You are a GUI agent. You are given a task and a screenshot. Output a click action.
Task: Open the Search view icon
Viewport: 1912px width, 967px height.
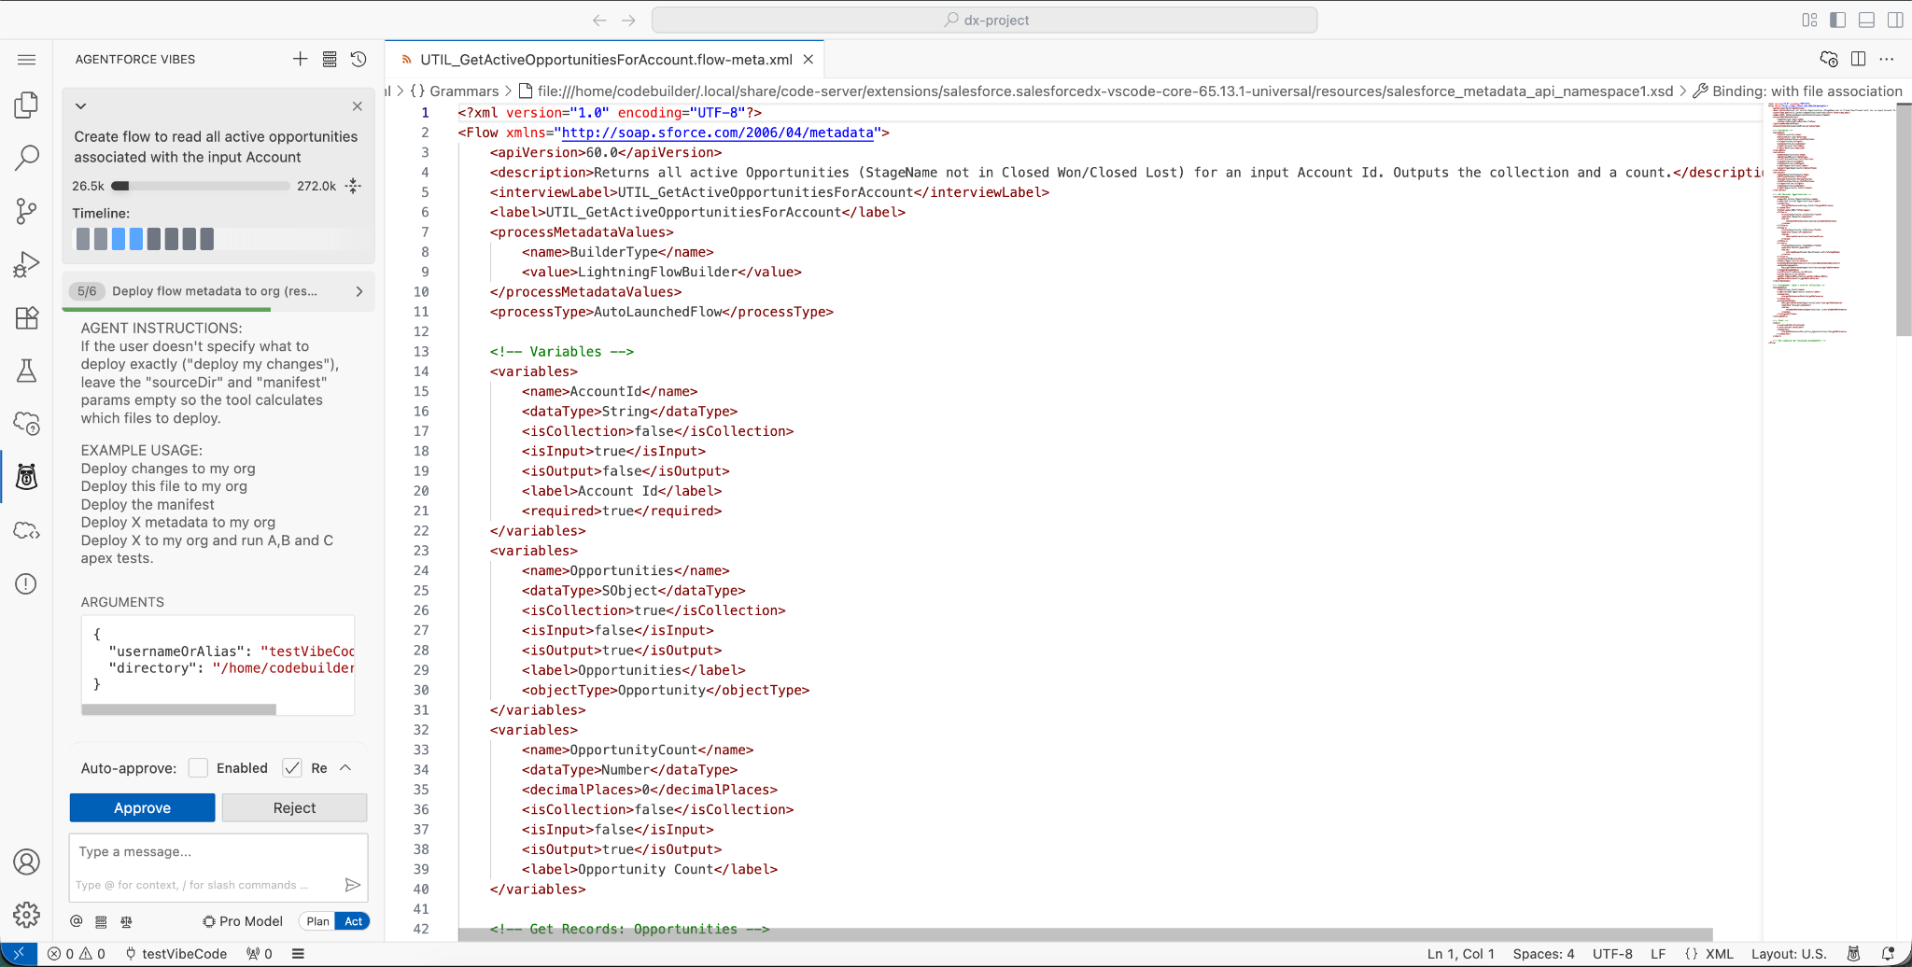[26, 158]
